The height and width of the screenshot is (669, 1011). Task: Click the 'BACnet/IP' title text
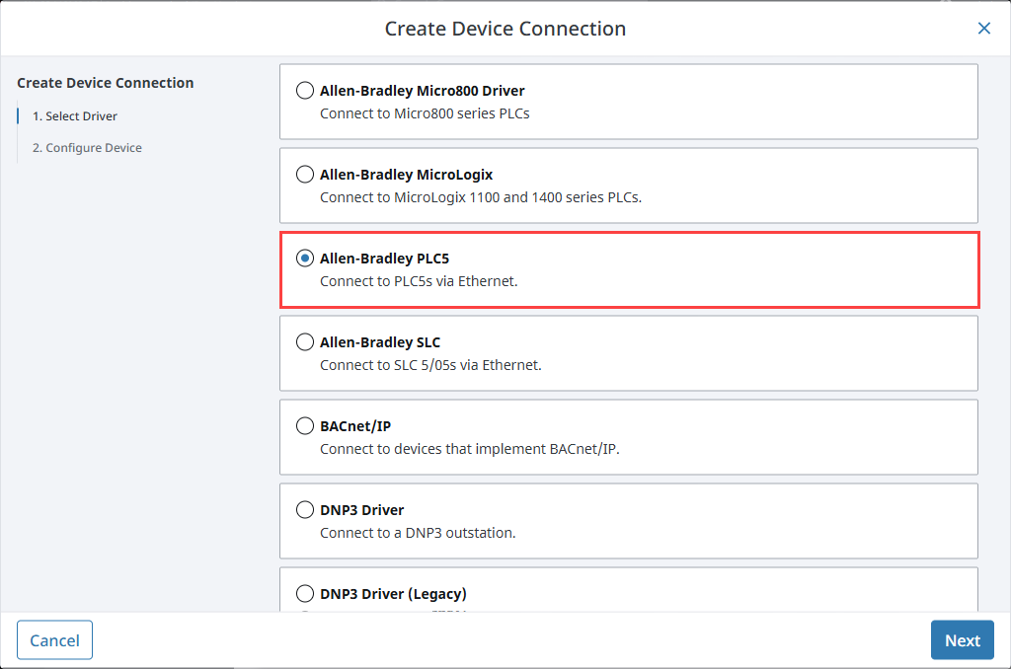coord(355,426)
